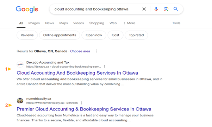Open the three-dot menu beside Choose area
Screen dimensions: 212x127
[x=96, y=51]
